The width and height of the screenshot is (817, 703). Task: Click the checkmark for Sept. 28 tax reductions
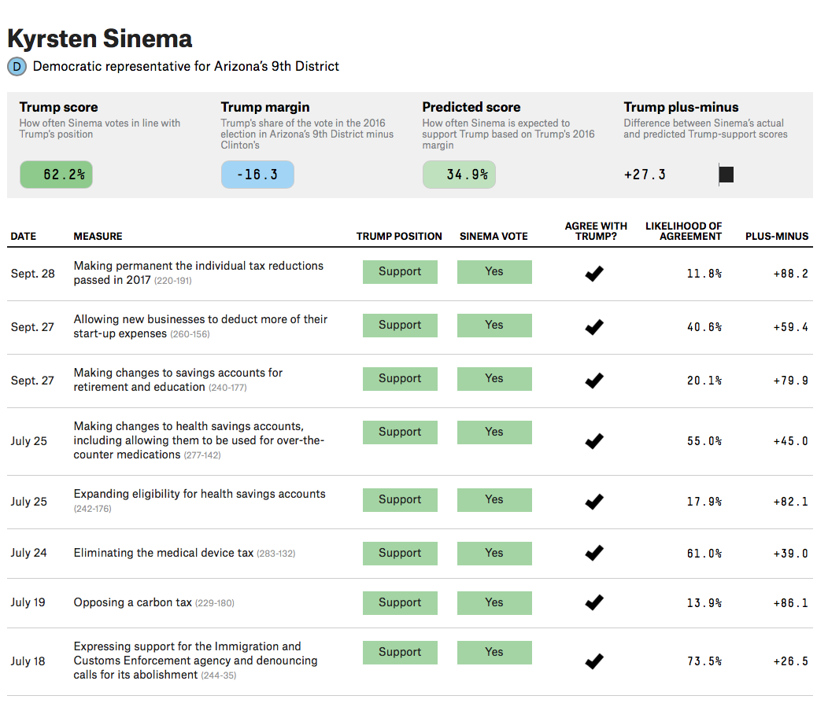point(594,274)
